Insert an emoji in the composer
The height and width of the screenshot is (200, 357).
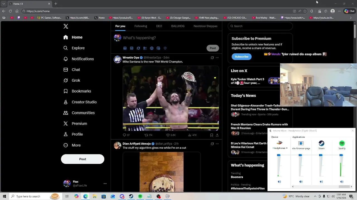point(152,48)
